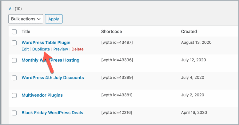
Task: Open the Multivendor Plugins table
Action: 42,95
